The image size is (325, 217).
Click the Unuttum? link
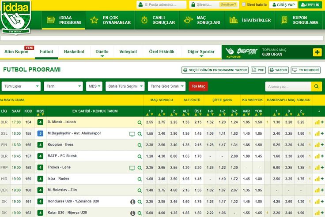(x=228, y=4)
